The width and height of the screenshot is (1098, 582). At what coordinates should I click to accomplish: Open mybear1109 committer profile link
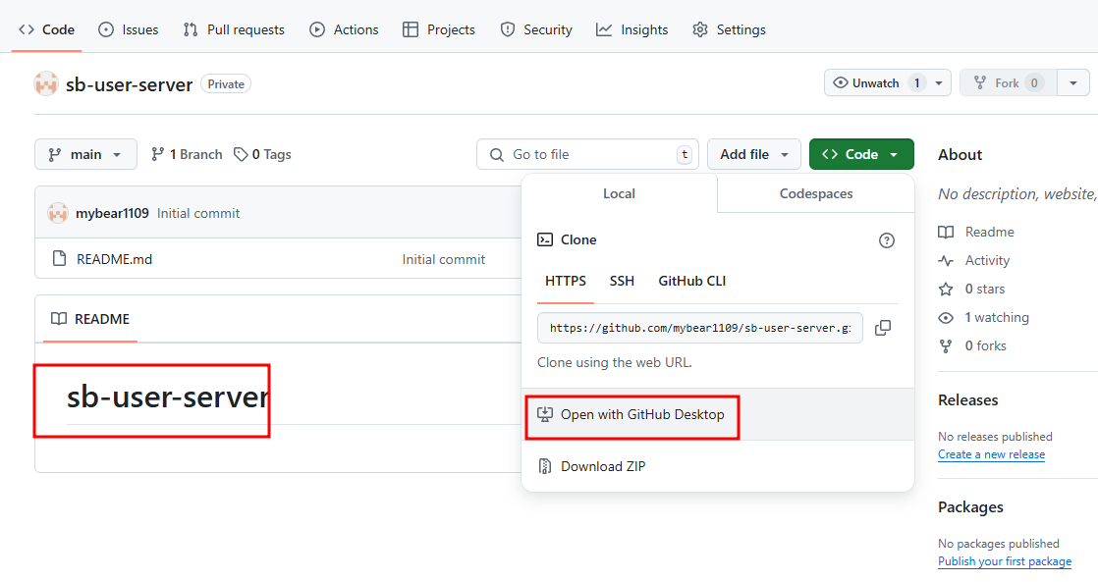[112, 213]
